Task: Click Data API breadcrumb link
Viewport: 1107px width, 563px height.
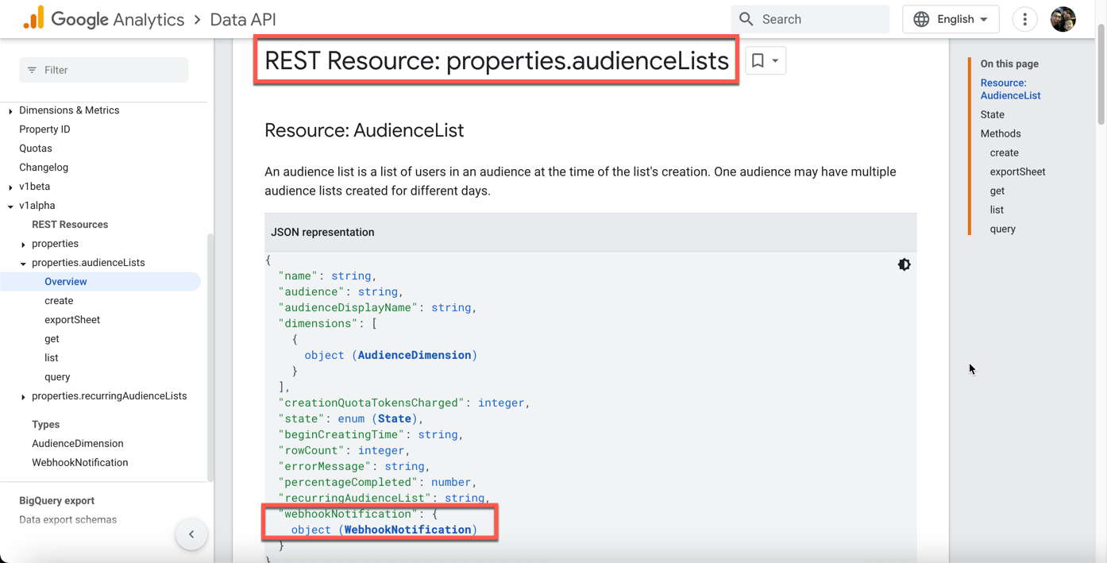Action: pyautogui.click(x=243, y=19)
